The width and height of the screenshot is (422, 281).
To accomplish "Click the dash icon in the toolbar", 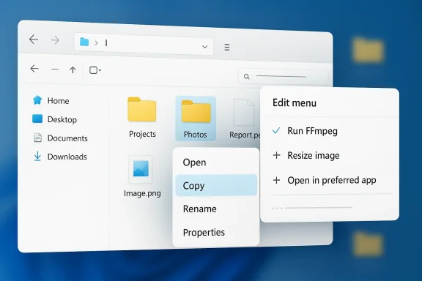I will 55,70.
